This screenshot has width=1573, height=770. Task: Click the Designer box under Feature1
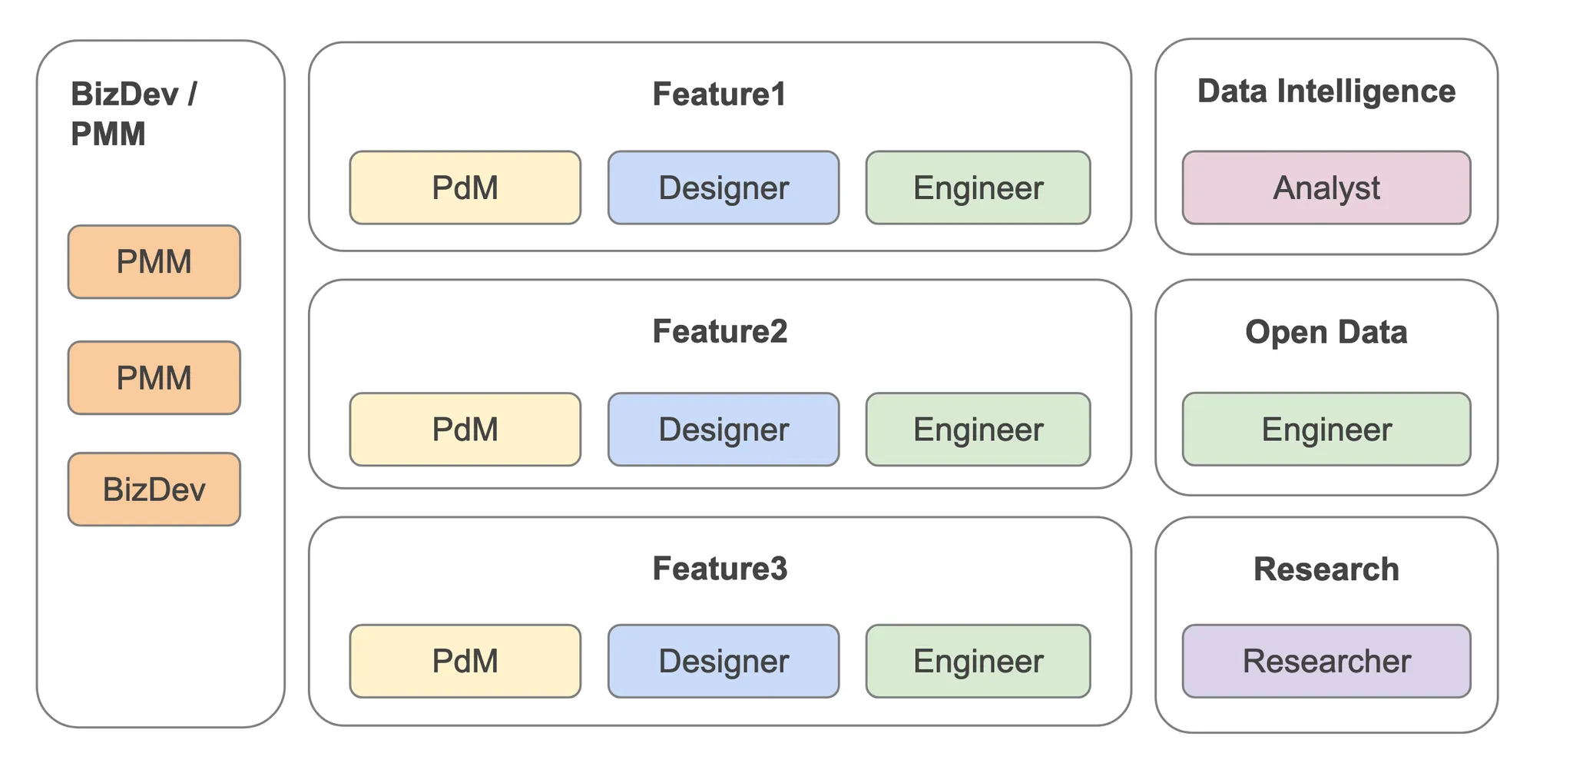pyautogui.click(x=724, y=188)
